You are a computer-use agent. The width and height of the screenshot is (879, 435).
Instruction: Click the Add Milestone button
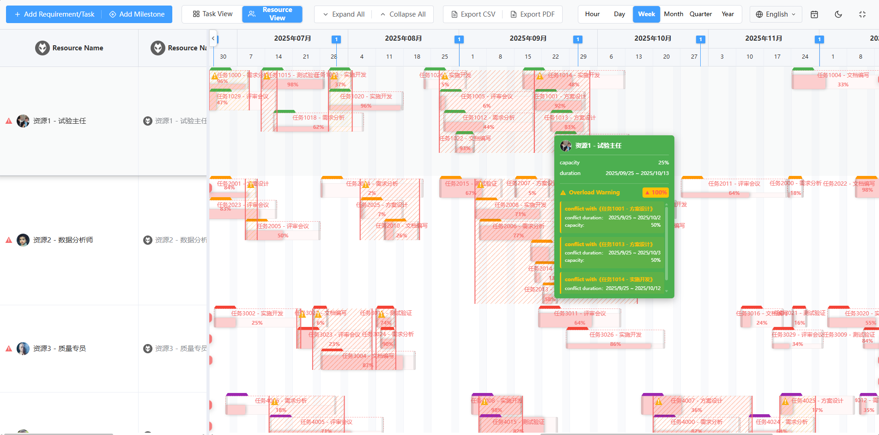point(137,14)
